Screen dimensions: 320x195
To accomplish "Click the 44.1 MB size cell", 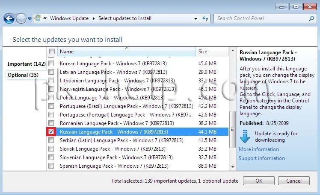I will (207, 132).
